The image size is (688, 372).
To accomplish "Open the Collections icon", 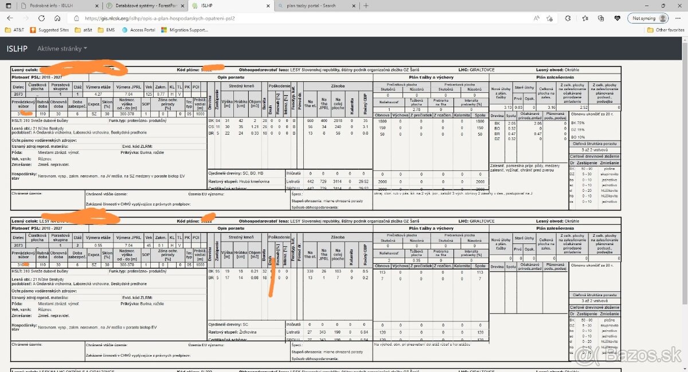I will (x=601, y=18).
